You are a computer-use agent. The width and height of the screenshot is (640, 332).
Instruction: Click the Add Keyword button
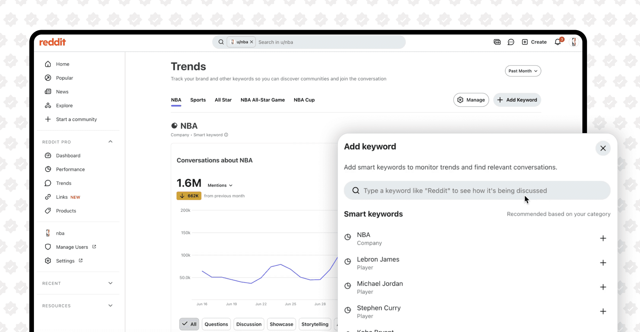[517, 100]
